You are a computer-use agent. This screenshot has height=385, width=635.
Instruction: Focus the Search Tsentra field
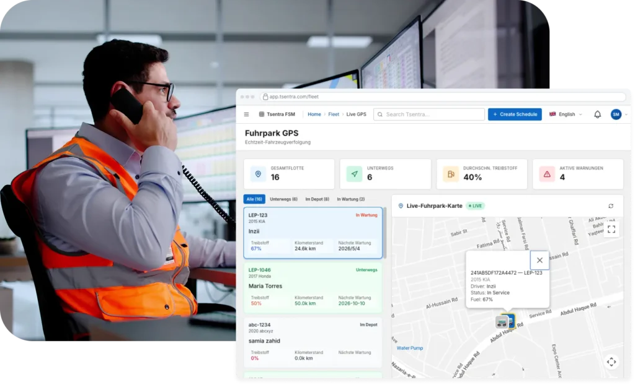coord(429,115)
